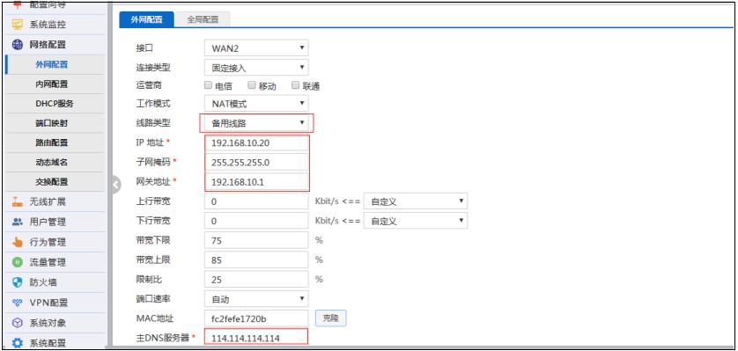Click the 行为管理 hand icon

17,242
